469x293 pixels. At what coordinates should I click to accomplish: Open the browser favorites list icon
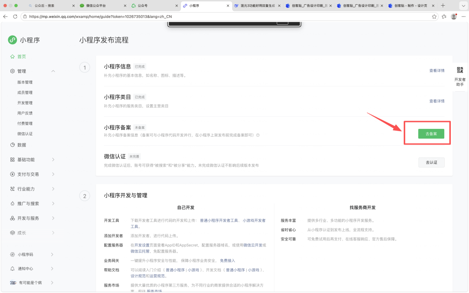[x=444, y=16]
